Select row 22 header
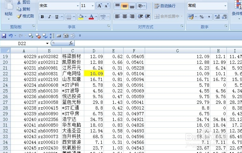Image resolution: width=242 pixels, height=153 pixels. coord(5,74)
